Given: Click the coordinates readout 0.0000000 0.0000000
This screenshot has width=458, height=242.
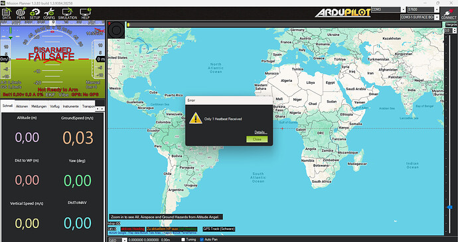Looking at the screenshot, I should tap(143, 240).
